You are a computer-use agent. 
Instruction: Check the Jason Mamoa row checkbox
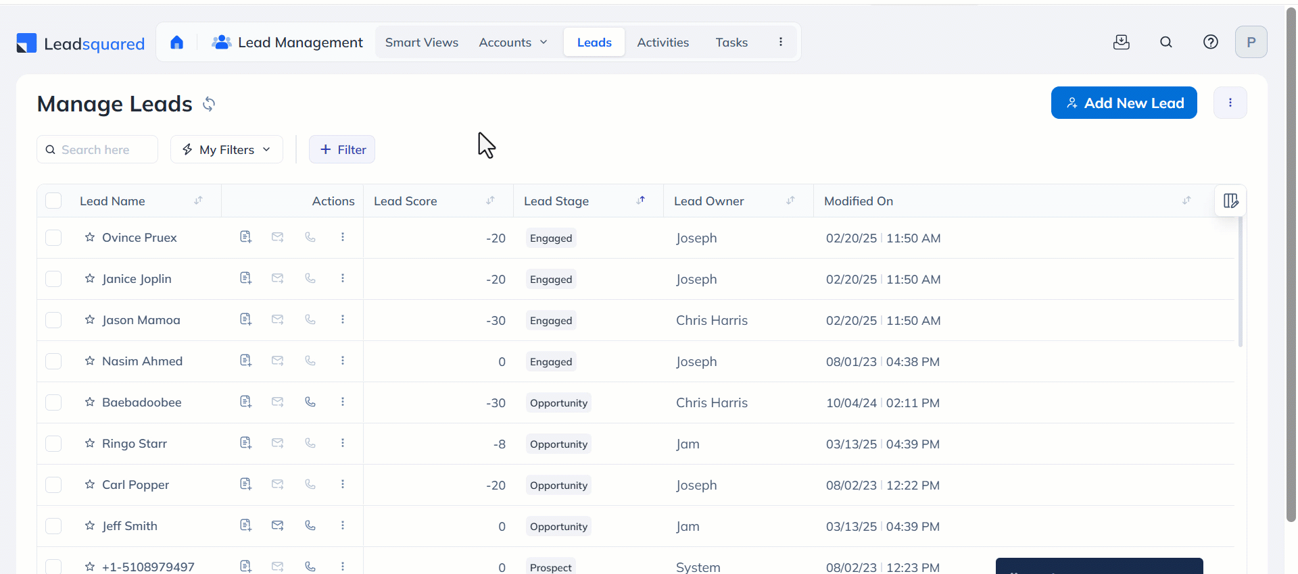click(x=53, y=320)
